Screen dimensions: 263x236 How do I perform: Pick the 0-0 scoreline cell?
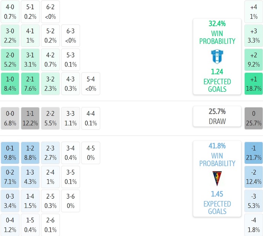pos(10,118)
